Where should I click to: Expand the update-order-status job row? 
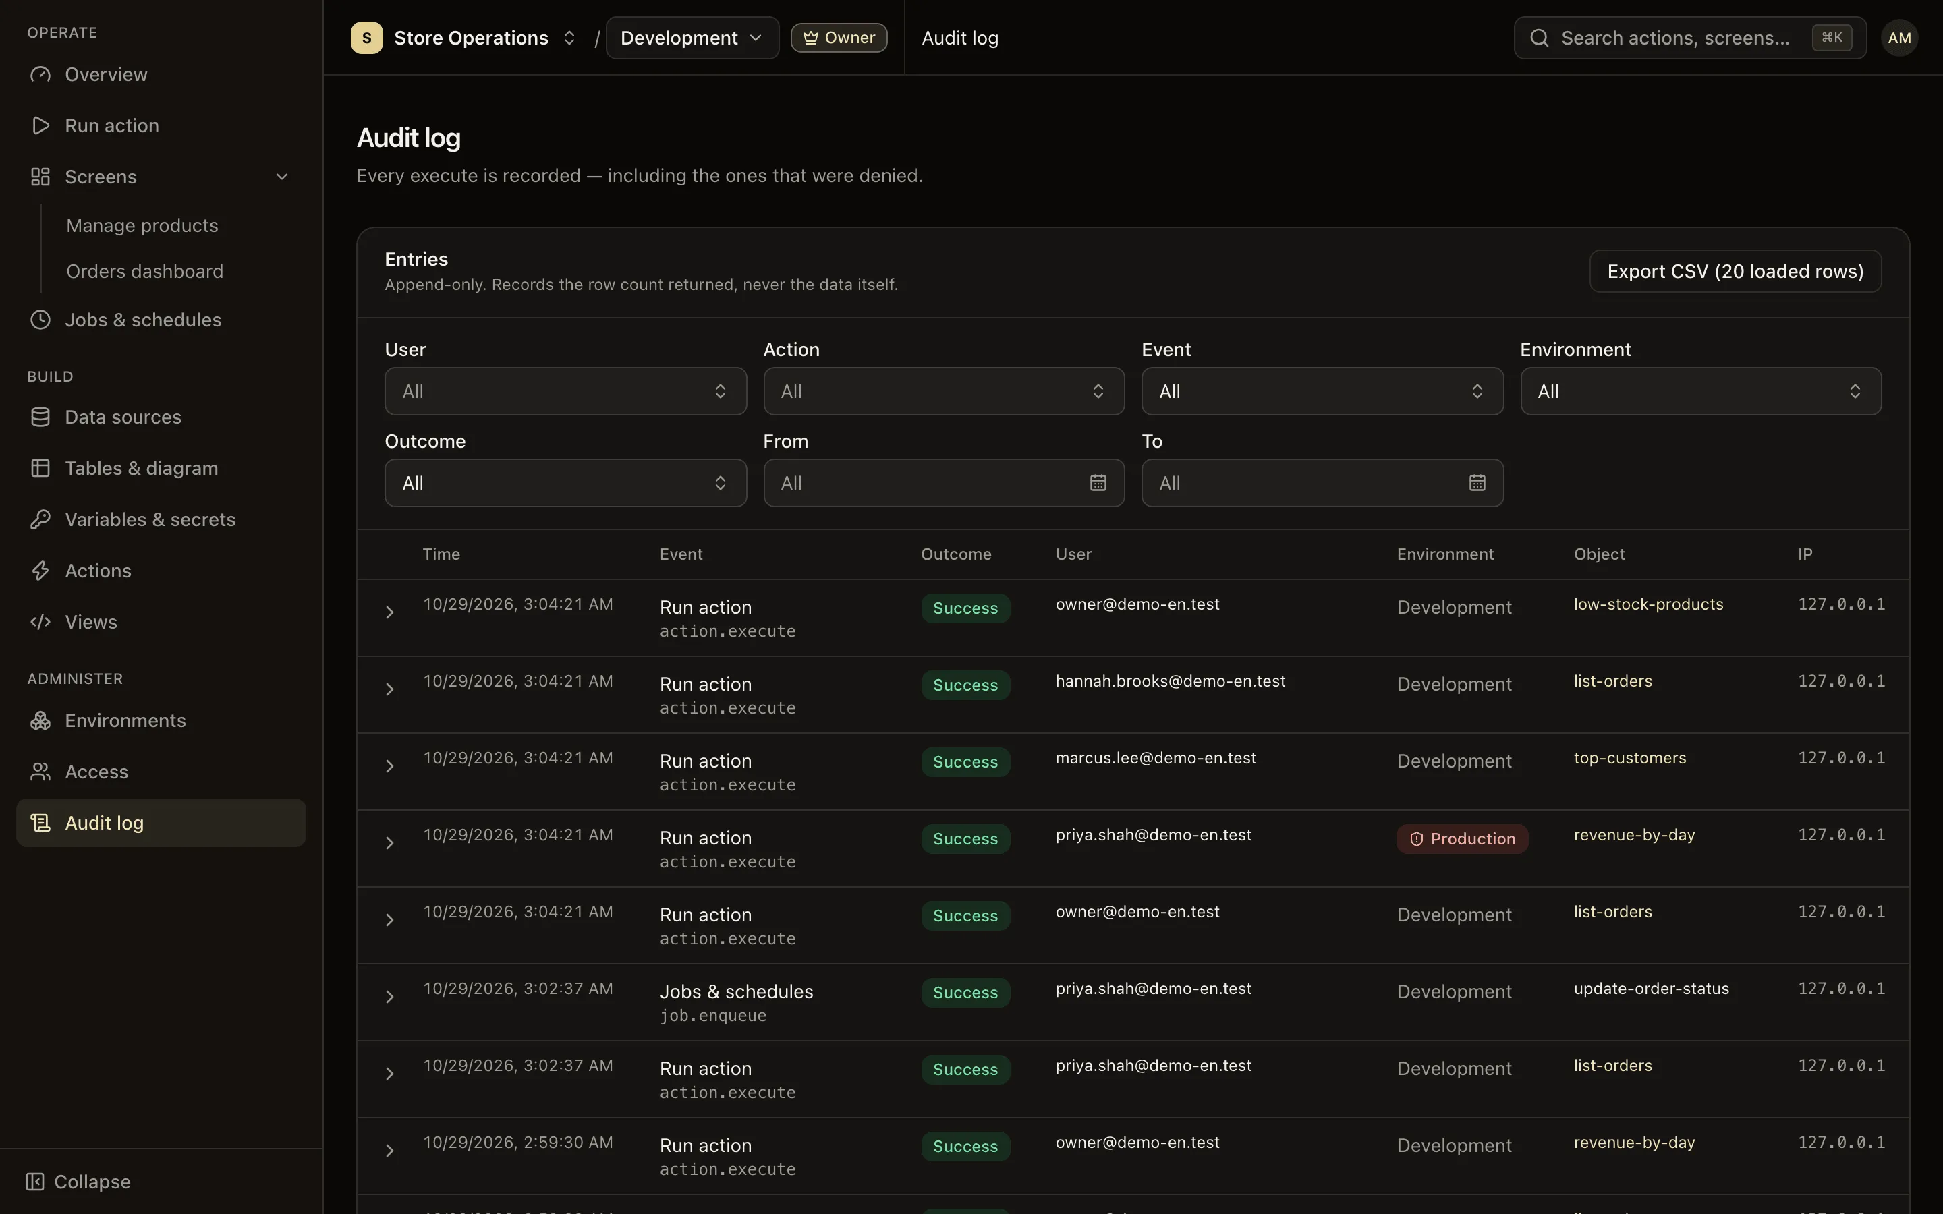[389, 998]
